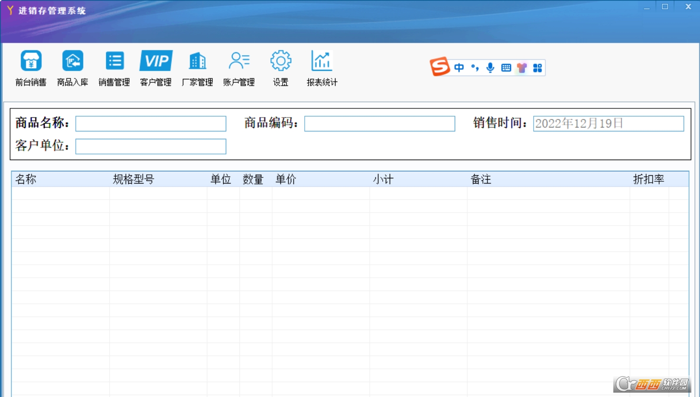Click the 小计 column header
This screenshot has height=397, width=700.
click(x=418, y=179)
